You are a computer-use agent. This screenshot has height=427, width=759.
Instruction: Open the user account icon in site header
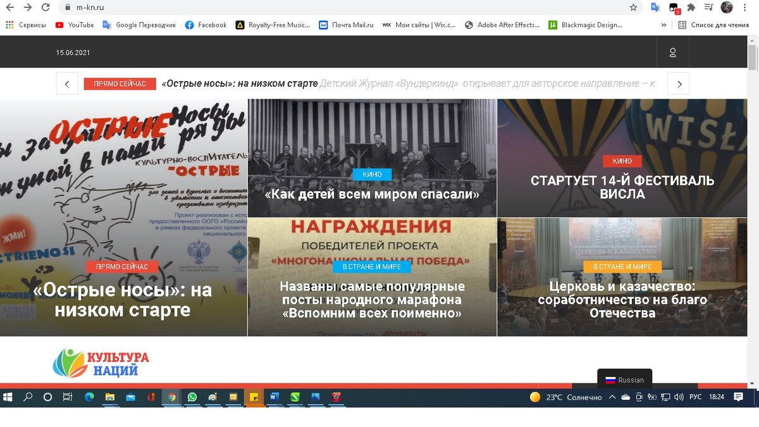tap(673, 53)
